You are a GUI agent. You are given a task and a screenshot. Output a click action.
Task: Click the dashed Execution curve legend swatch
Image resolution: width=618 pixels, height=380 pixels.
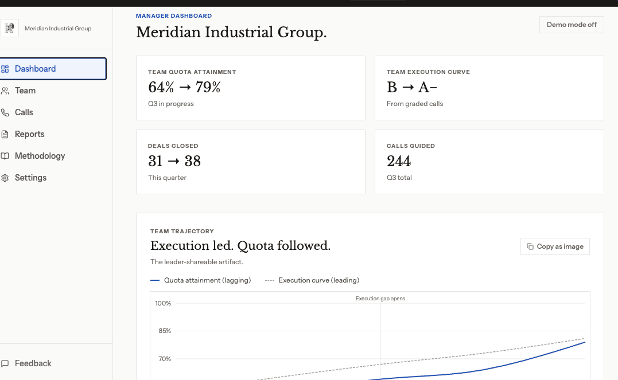click(270, 280)
